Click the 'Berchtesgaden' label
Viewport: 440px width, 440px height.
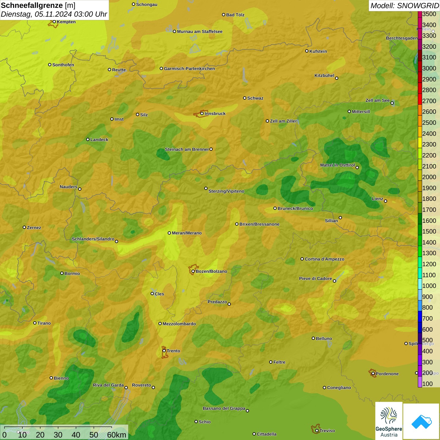point(402,38)
